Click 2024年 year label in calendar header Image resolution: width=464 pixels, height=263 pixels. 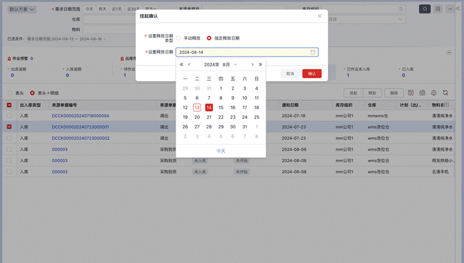pyautogui.click(x=212, y=65)
